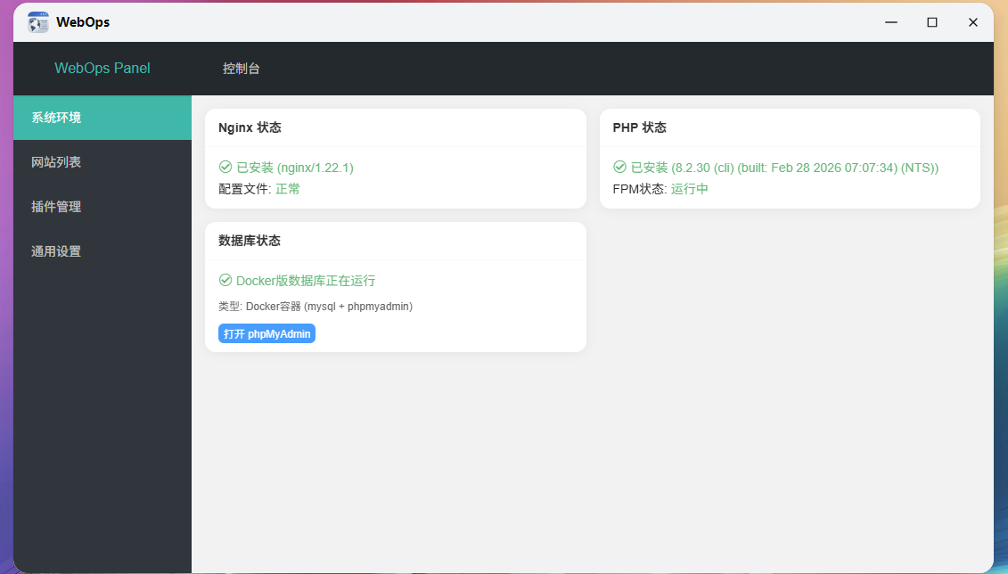Open the 系统环境 sidebar item
Image resolution: width=1008 pixels, height=574 pixels.
pos(102,118)
